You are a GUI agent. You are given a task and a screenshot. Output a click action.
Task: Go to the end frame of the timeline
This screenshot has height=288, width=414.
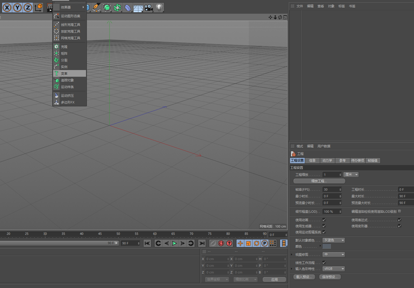click(202, 244)
